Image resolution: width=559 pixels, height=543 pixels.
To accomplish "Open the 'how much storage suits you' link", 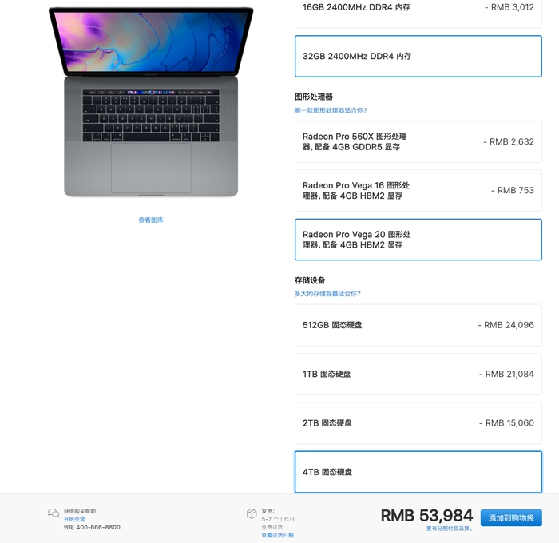I will (x=327, y=294).
